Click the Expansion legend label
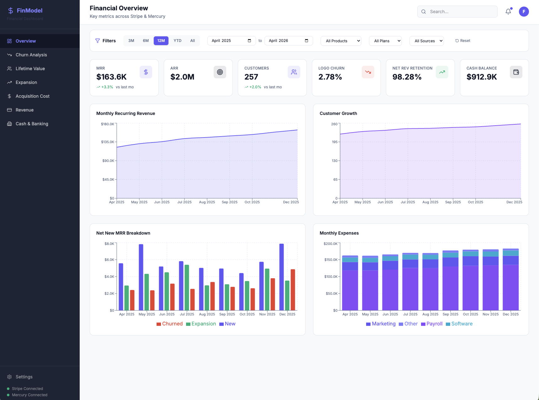 point(204,324)
